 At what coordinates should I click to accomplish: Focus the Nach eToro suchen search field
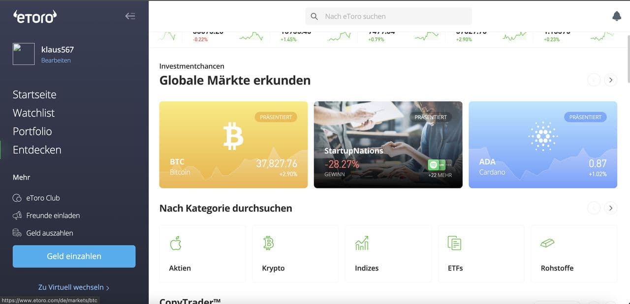pyautogui.click(x=389, y=16)
